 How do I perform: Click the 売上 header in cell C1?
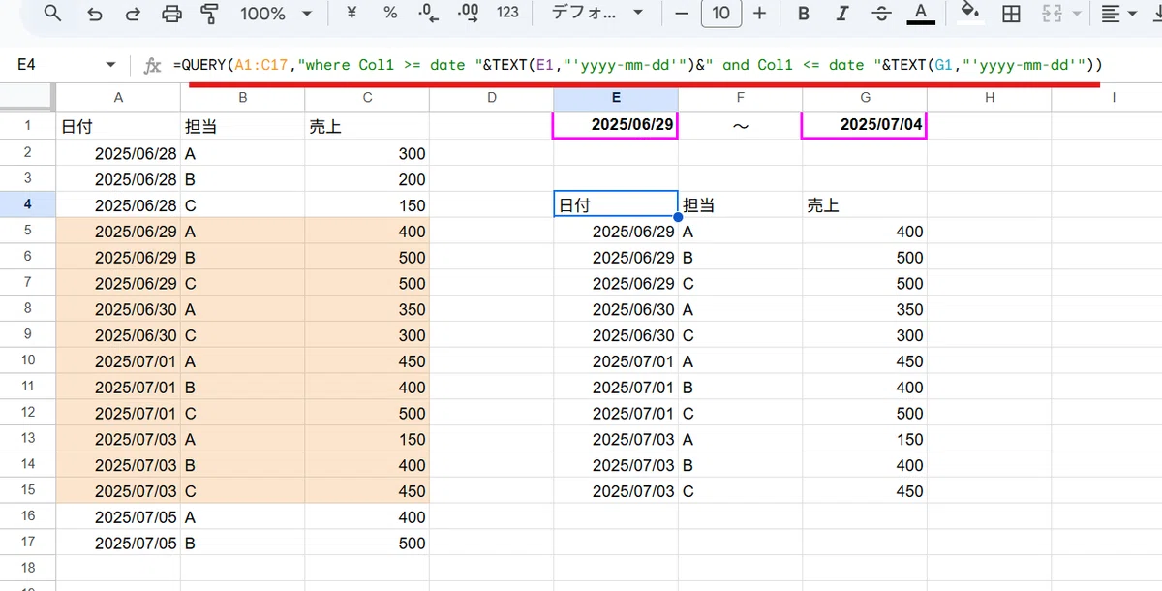(367, 126)
